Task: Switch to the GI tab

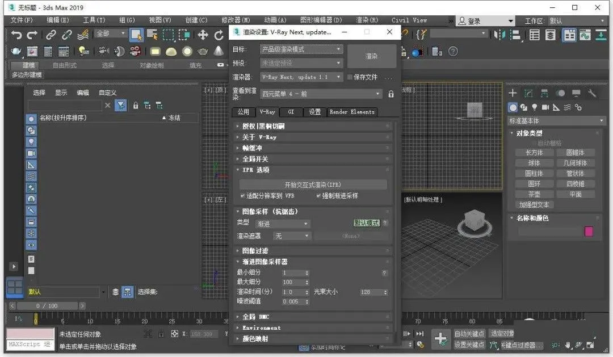Action: coord(291,112)
